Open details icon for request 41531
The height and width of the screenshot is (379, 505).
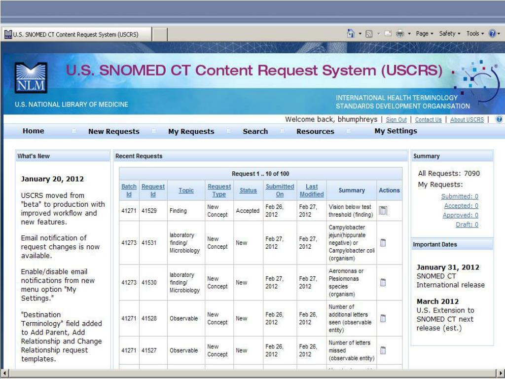point(383,243)
